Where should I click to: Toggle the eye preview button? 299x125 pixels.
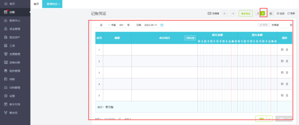click(x=271, y=14)
